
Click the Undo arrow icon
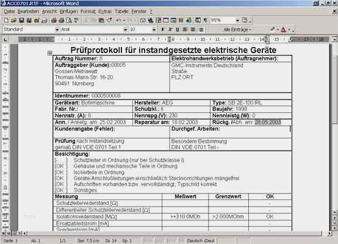[x=118, y=21]
